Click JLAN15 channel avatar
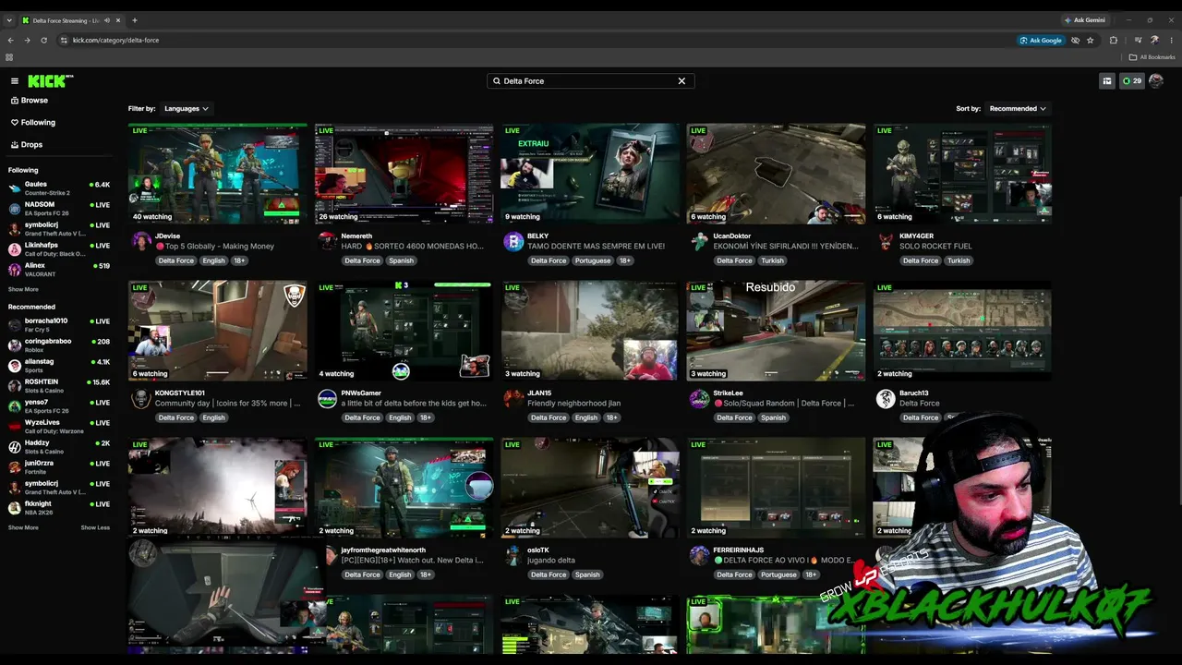Screen dimensions: 1182x665 click(x=513, y=399)
